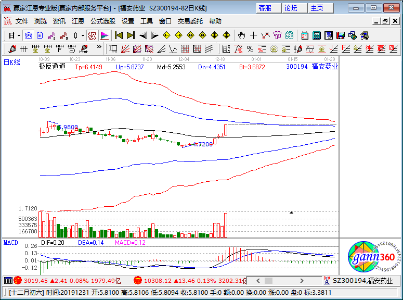Select the red stair chart icon marked 9
403x300 pixels.
point(64,35)
